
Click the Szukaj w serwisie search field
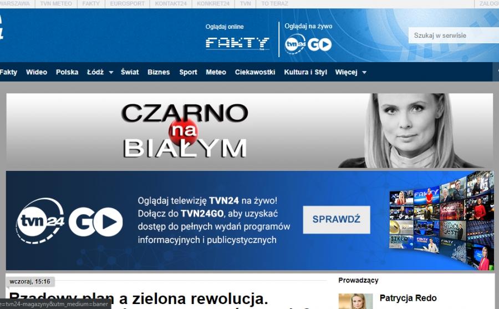pyautogui.click(x=454, y=36)
